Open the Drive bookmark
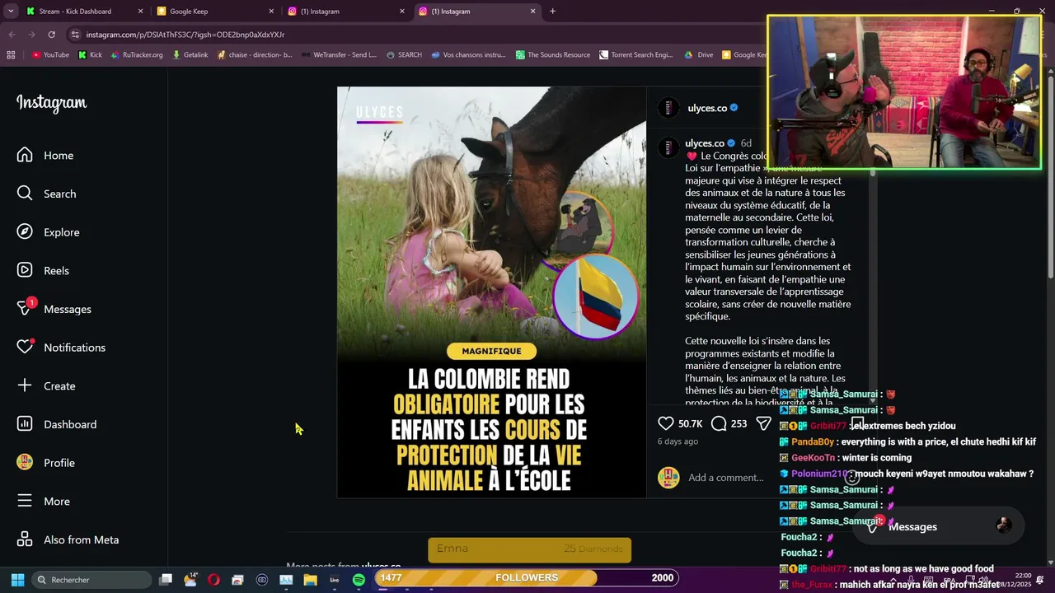Screen dimensions: 1055x593 pyautogui.click(x=699, y=55)
